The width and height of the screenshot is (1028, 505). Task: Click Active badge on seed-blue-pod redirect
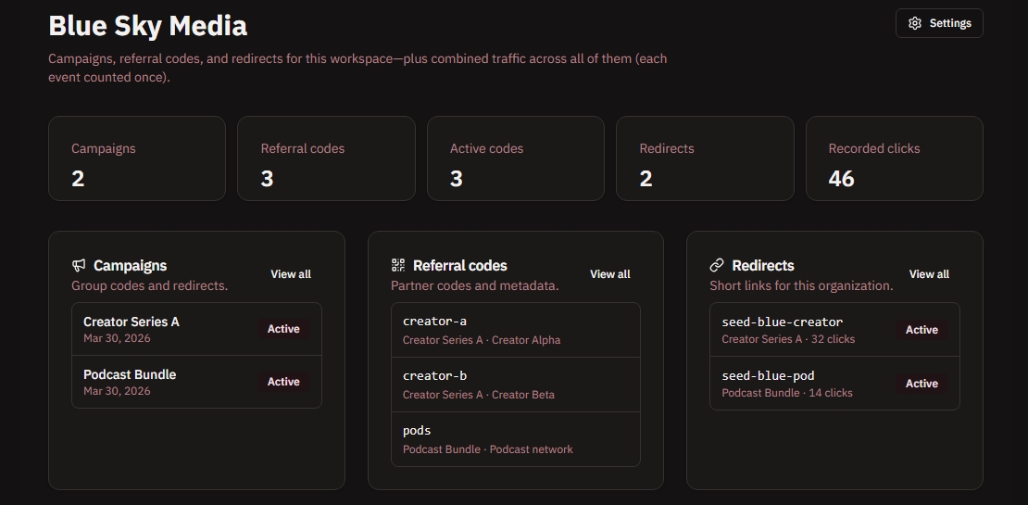[921, 384]
